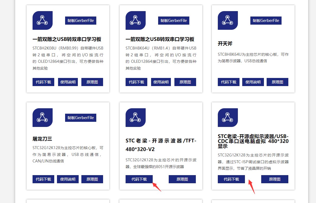View 原理图 on the 480*320-V2 示波器 card

(182, 179)
